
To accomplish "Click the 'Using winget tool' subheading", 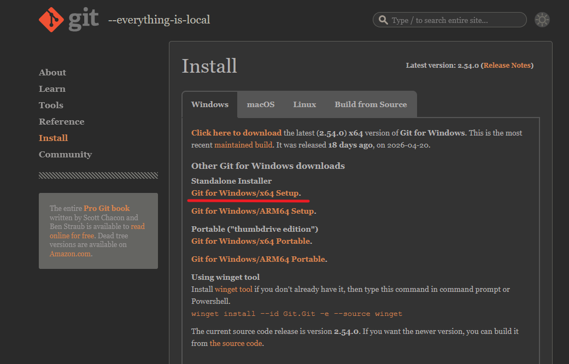I will pyautogui.click(x=225, y=277).
